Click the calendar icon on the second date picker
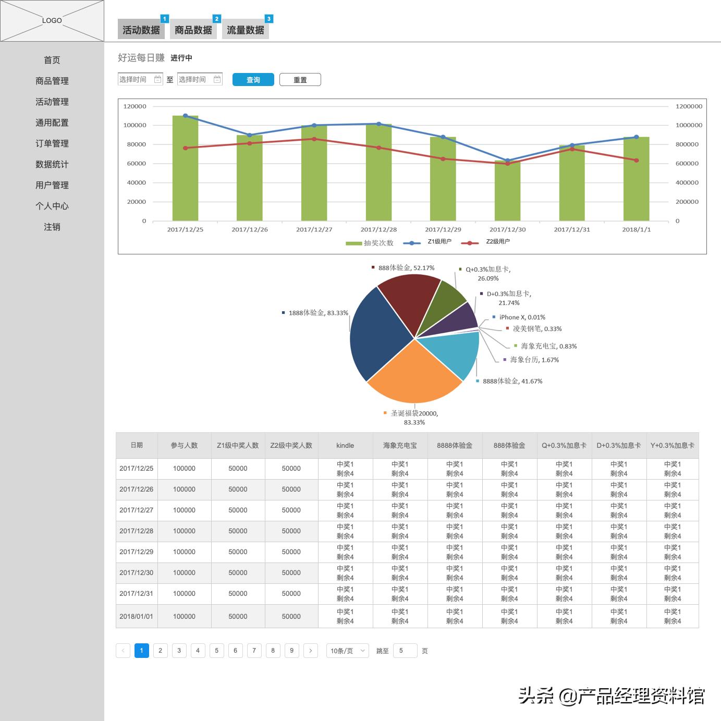The width and height of the screenshot is (721, 721). point(217,79)
